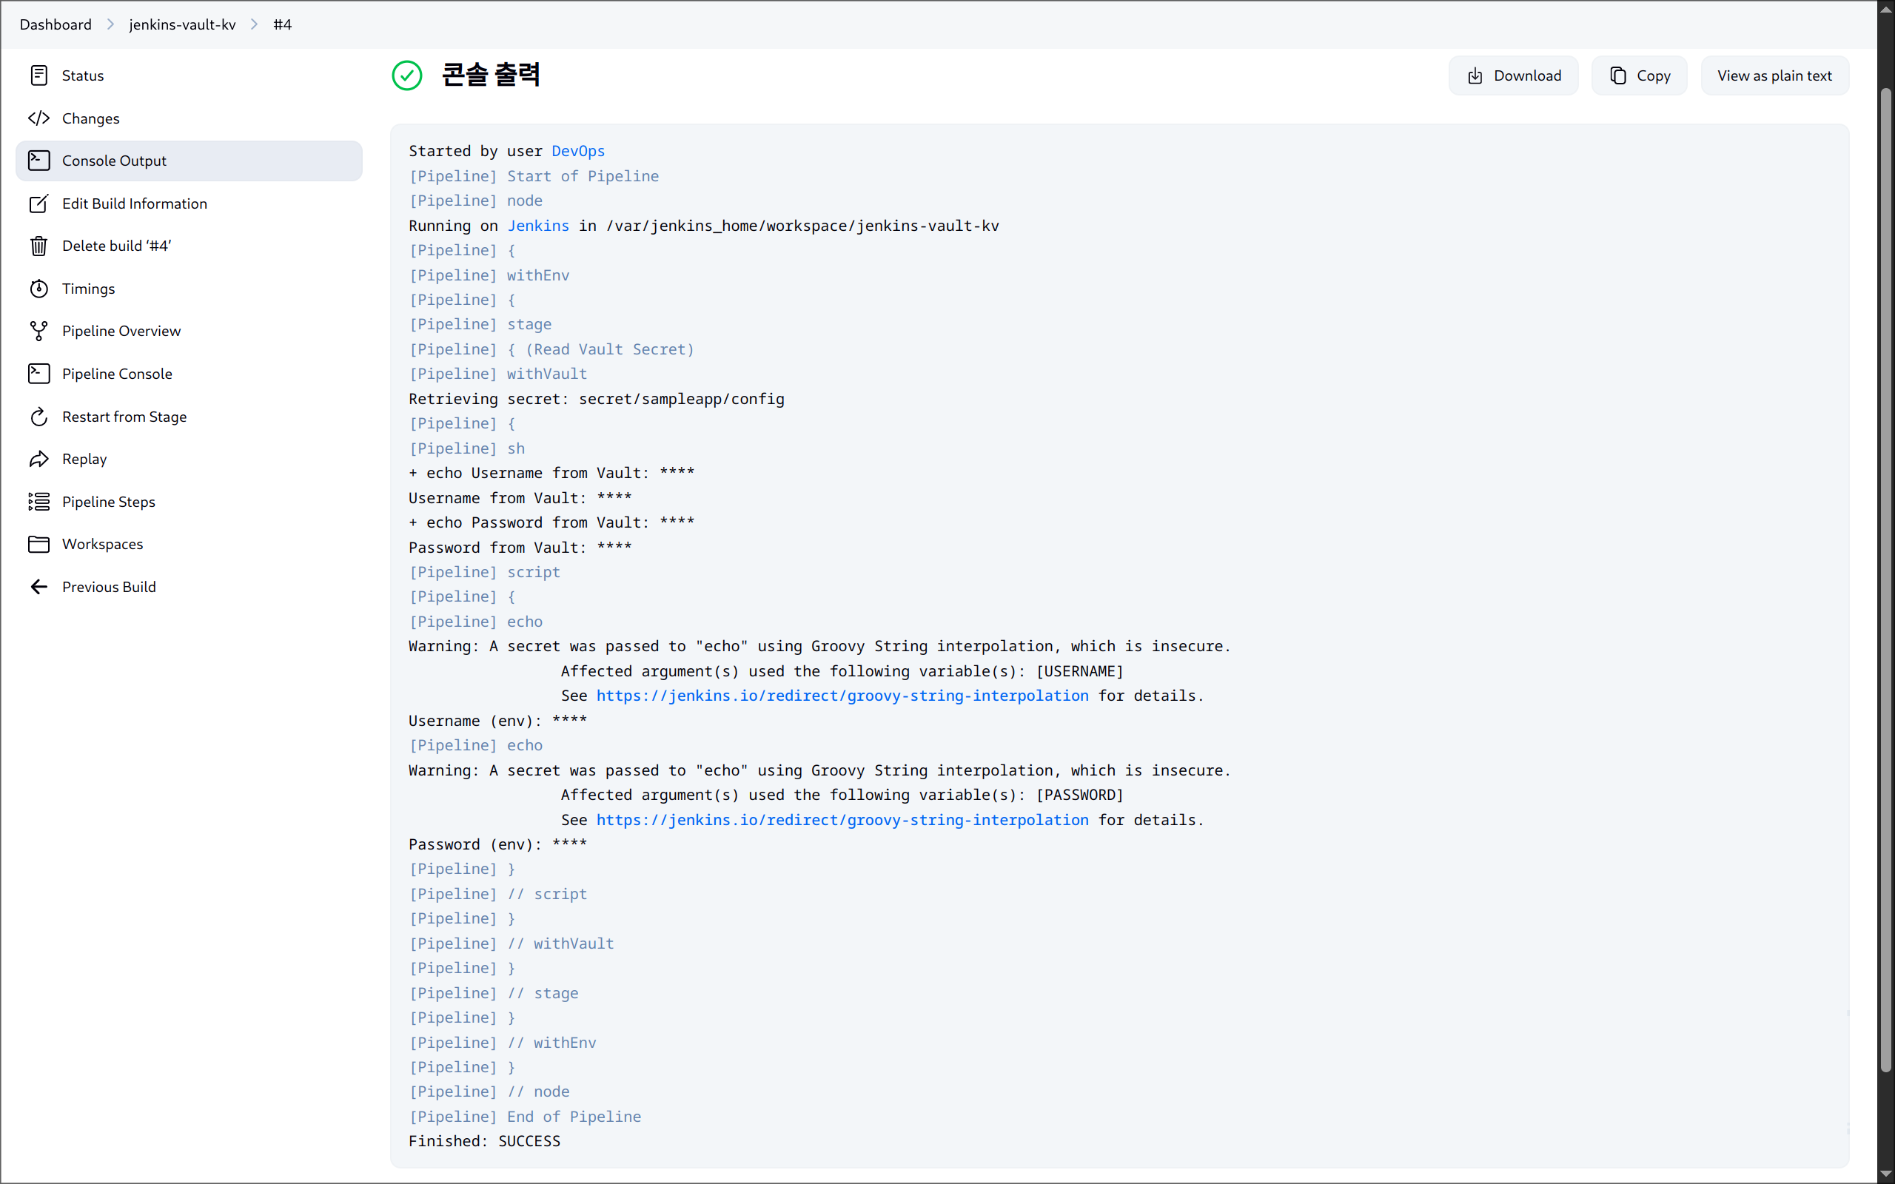Click '[Pipeline] withVault' line
This screenshot has height=1184, width=1895.
tap(498, 374)
